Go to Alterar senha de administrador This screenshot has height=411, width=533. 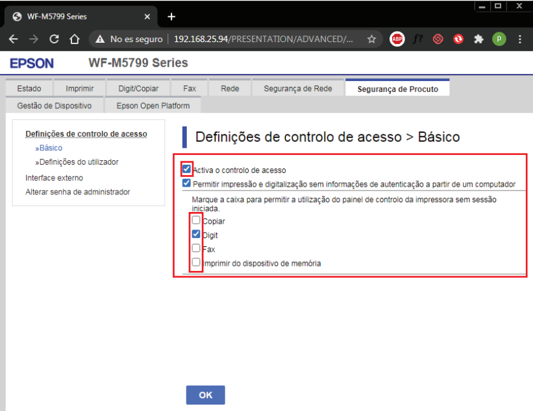coord(77,192)
